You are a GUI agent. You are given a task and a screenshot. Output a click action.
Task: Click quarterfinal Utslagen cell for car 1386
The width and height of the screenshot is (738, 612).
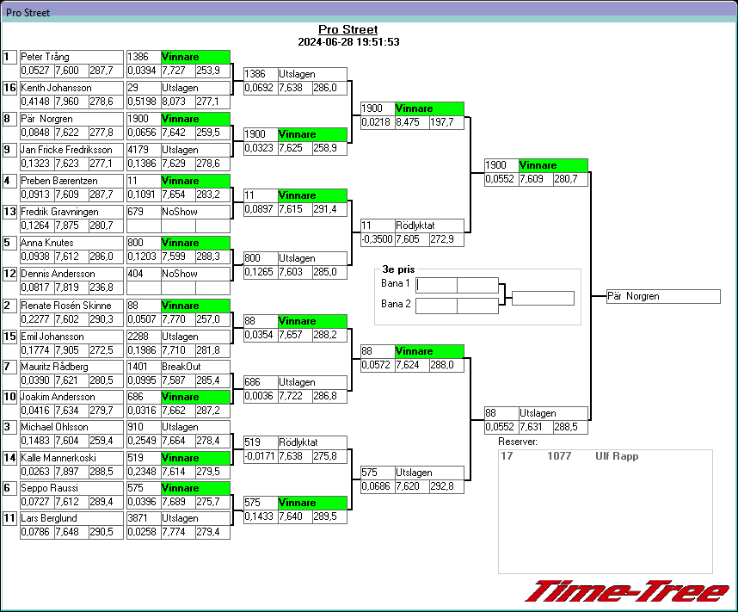tap(312, 74)
